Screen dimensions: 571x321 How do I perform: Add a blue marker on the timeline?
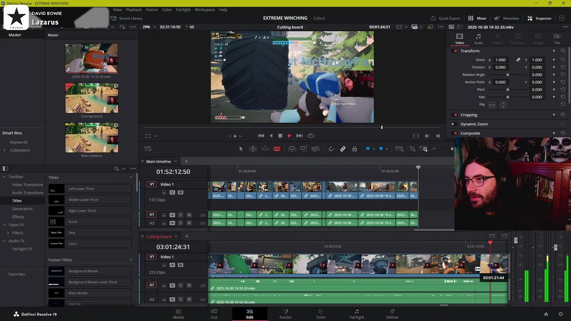tap(381, 149)
